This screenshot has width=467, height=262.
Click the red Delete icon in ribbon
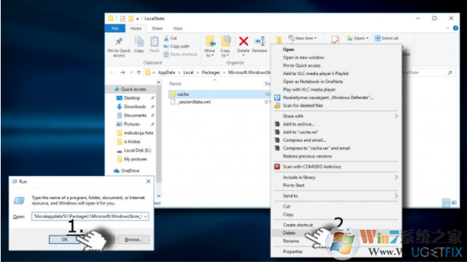(243, 42)
